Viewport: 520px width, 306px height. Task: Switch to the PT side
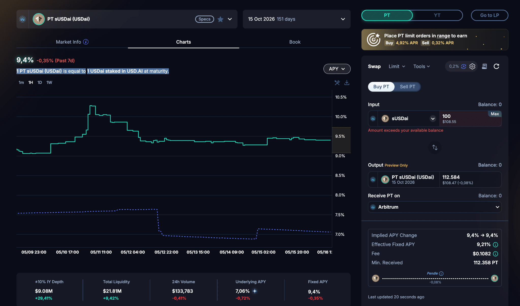tap(387, 15)
